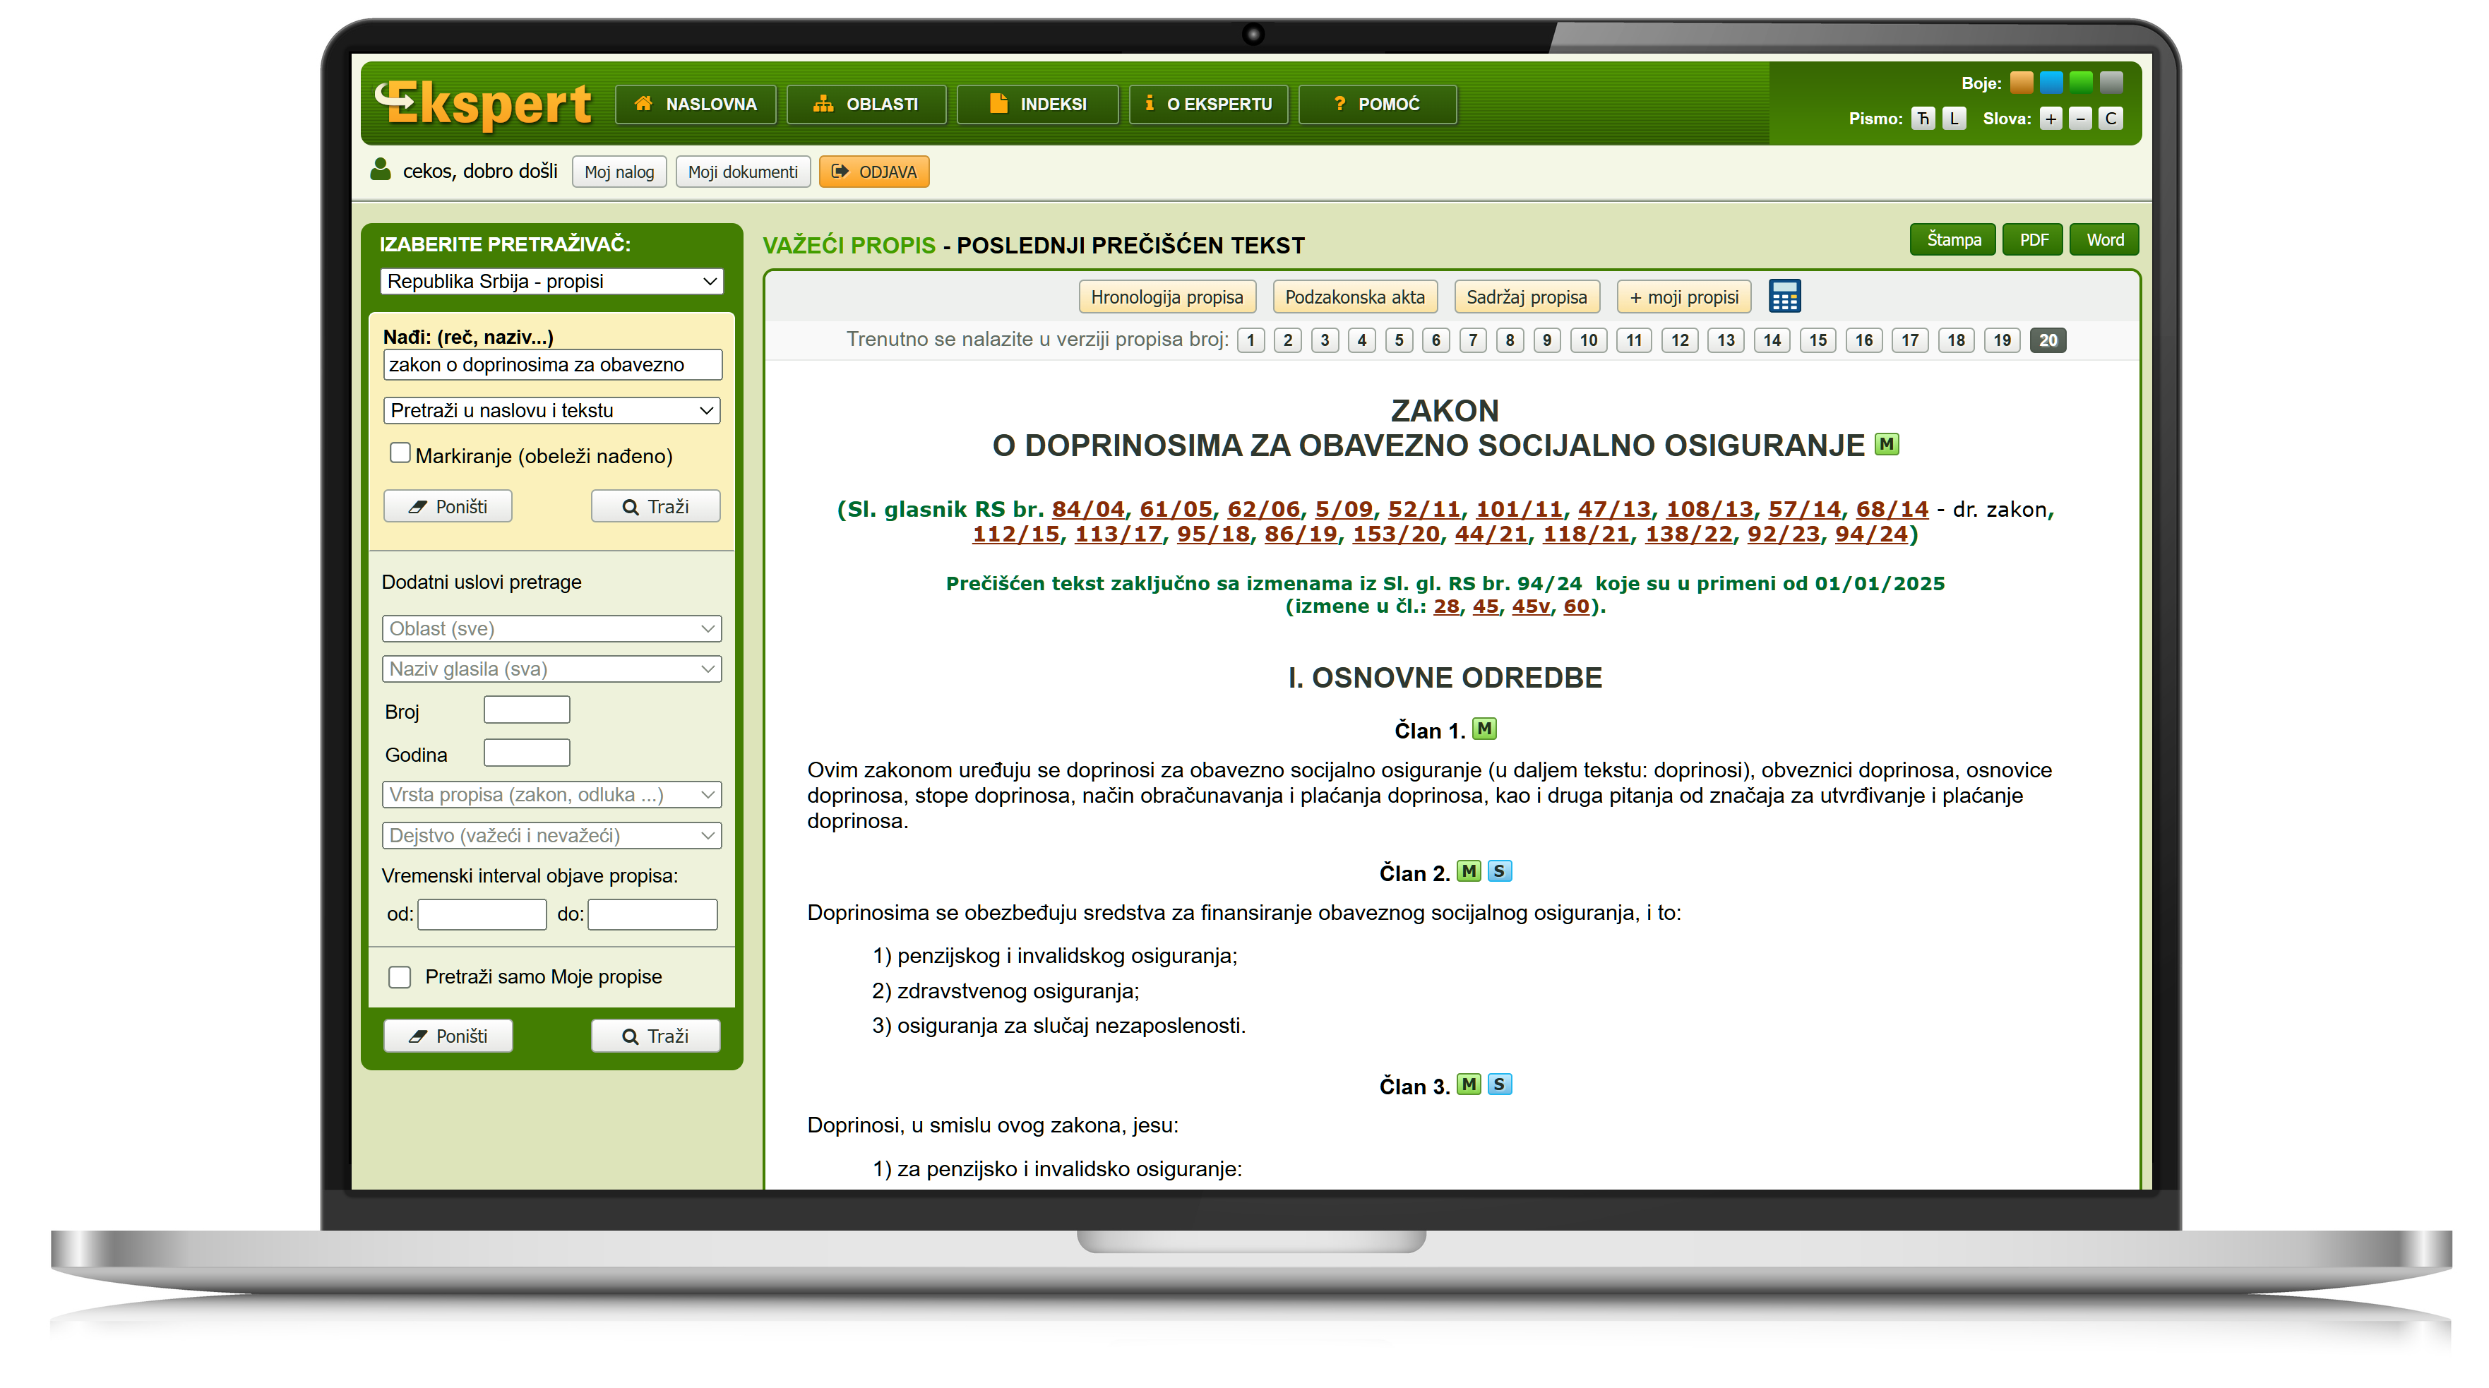Open the Sl. glasnik 84/04 link

(1088, 509)
